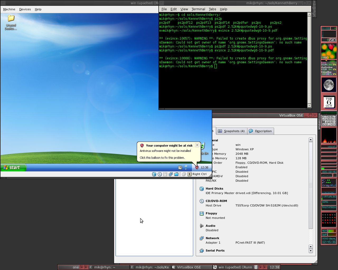This screenshot has height=270, width=338.
Task: Click the greyed floppy disk icon in VM status bar
Action: click(165, 174)
